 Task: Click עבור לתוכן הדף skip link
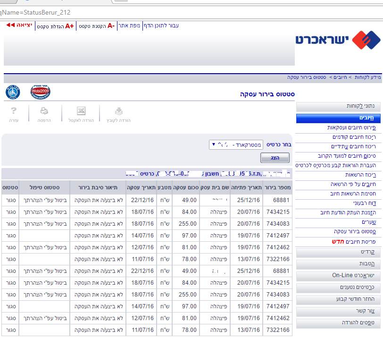point(161,25)
